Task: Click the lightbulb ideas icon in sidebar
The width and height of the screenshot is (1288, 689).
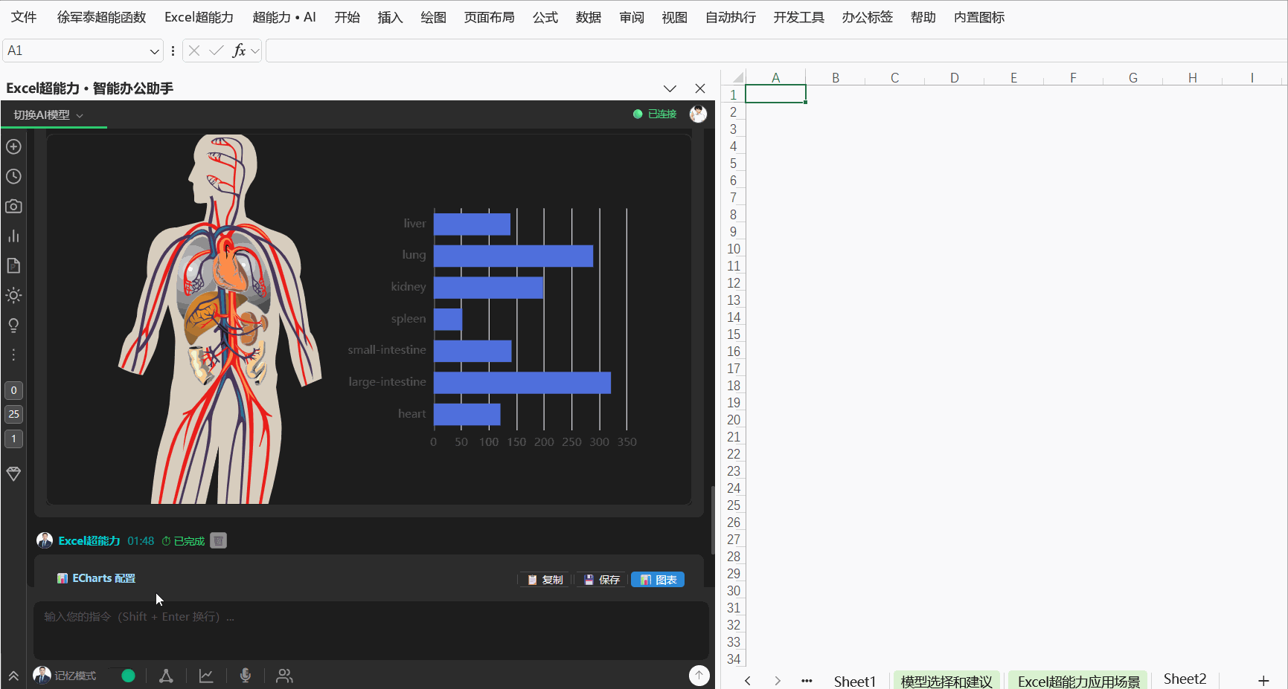Action: 13,325
